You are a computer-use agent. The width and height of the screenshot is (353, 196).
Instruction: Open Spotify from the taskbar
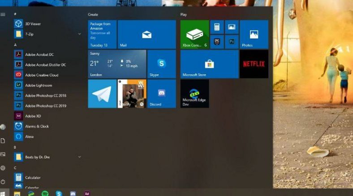coord(45,193)
